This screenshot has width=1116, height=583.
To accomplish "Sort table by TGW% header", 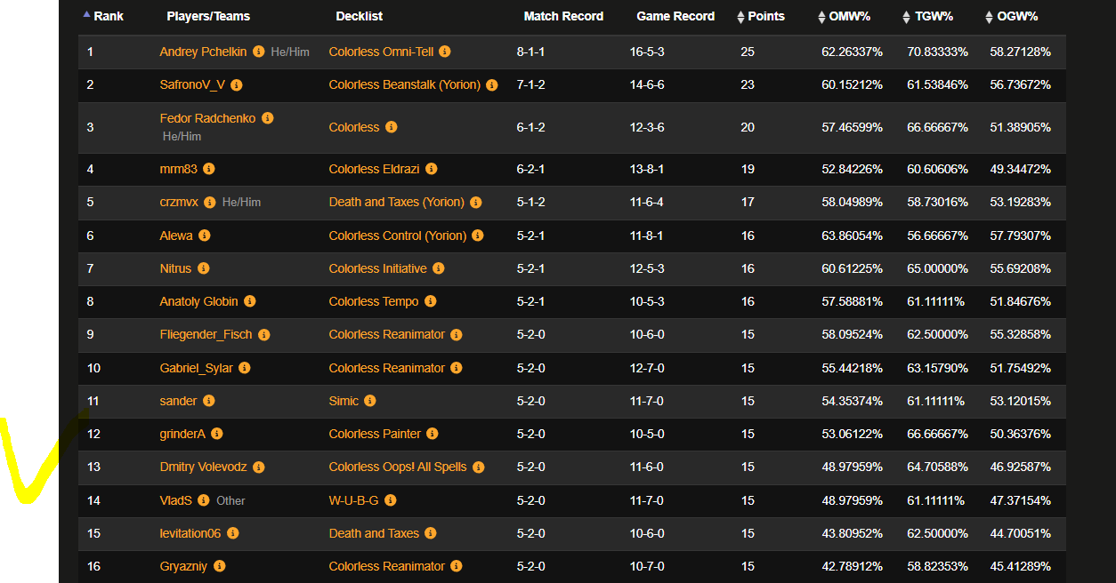I will point(927,16).
